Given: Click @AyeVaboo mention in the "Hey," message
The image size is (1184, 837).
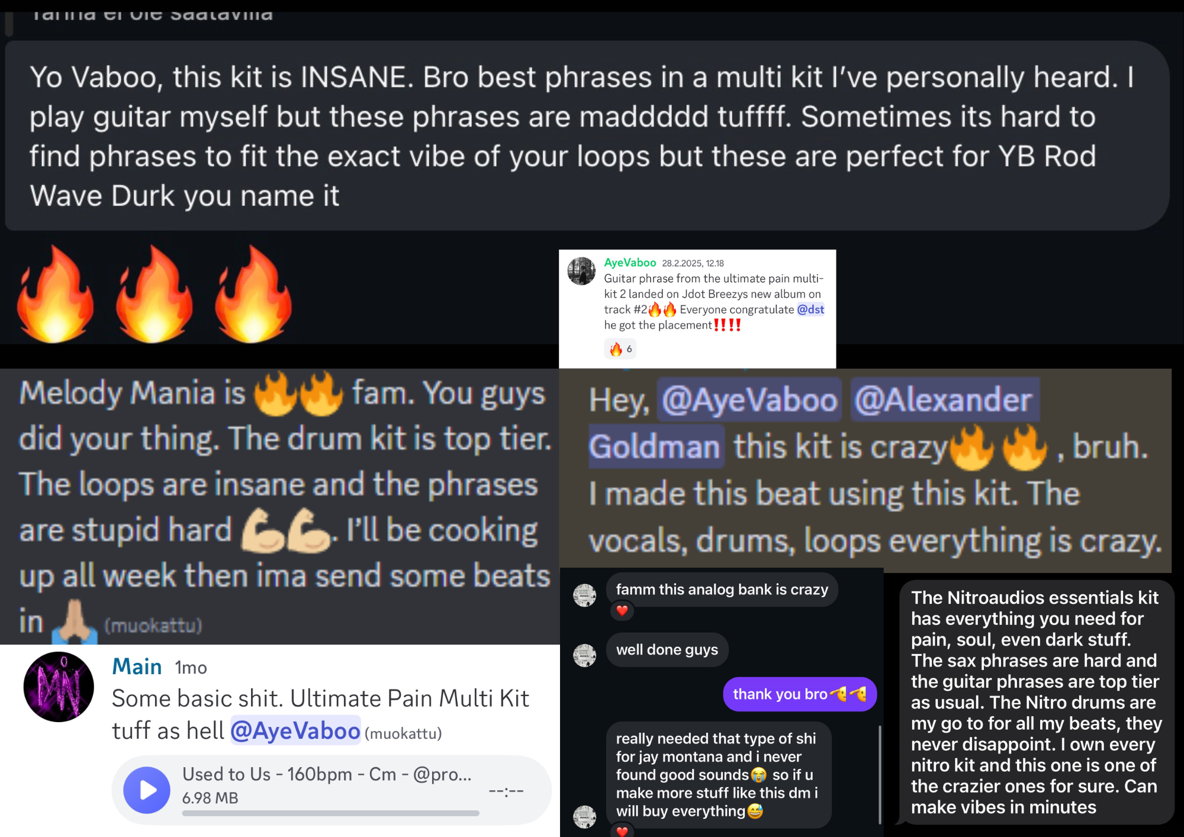Looking at the screenshot, I should [749, 400].
